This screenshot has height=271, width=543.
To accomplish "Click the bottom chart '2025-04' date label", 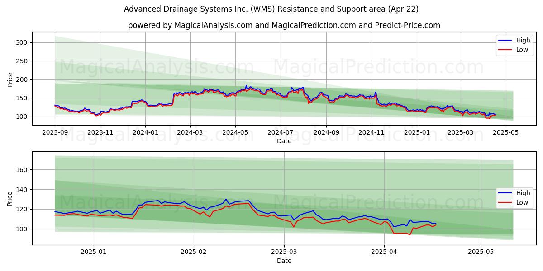I will point(384,252).
